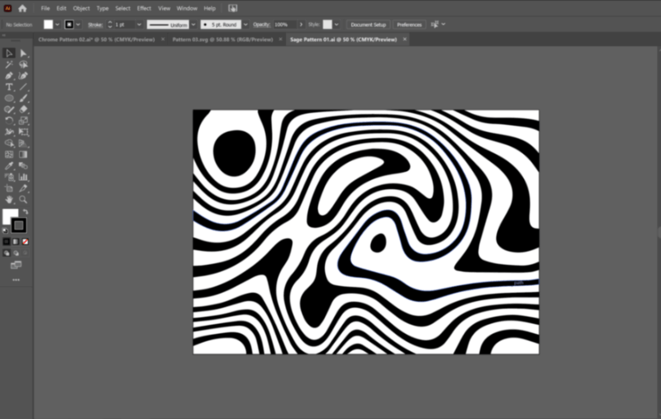The image size is (661, 419).
Task: Click the Home icon
Action: tap(22, 8)
